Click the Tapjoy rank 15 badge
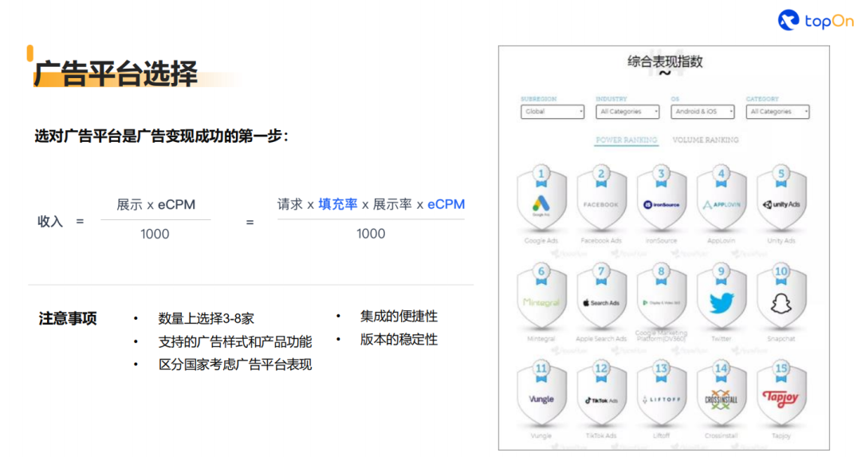Viewport: 861px width, 457px height. [x=781, y=394]
